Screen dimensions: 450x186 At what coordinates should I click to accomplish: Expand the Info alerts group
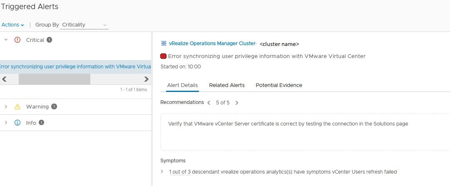click(x=6, y=123)
